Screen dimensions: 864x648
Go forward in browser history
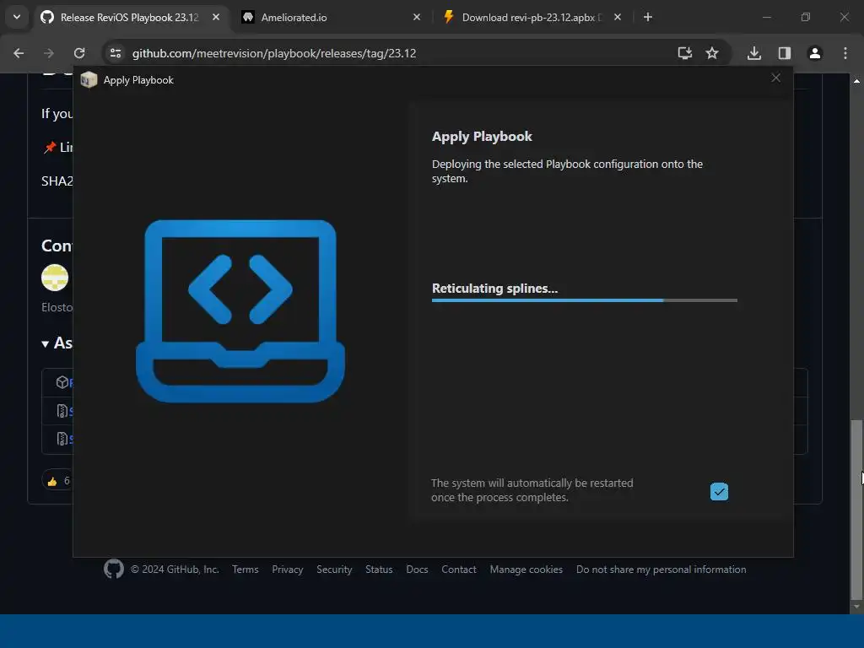(x=49, y=53)
